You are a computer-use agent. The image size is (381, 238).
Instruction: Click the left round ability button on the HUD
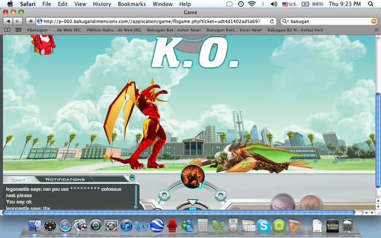pyautogui.click(x=161, y=195)
